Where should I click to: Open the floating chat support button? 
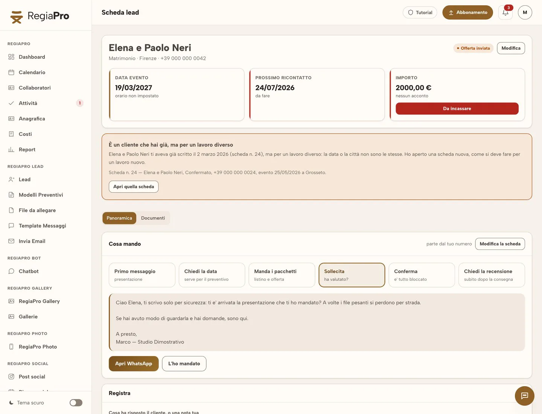525,396
